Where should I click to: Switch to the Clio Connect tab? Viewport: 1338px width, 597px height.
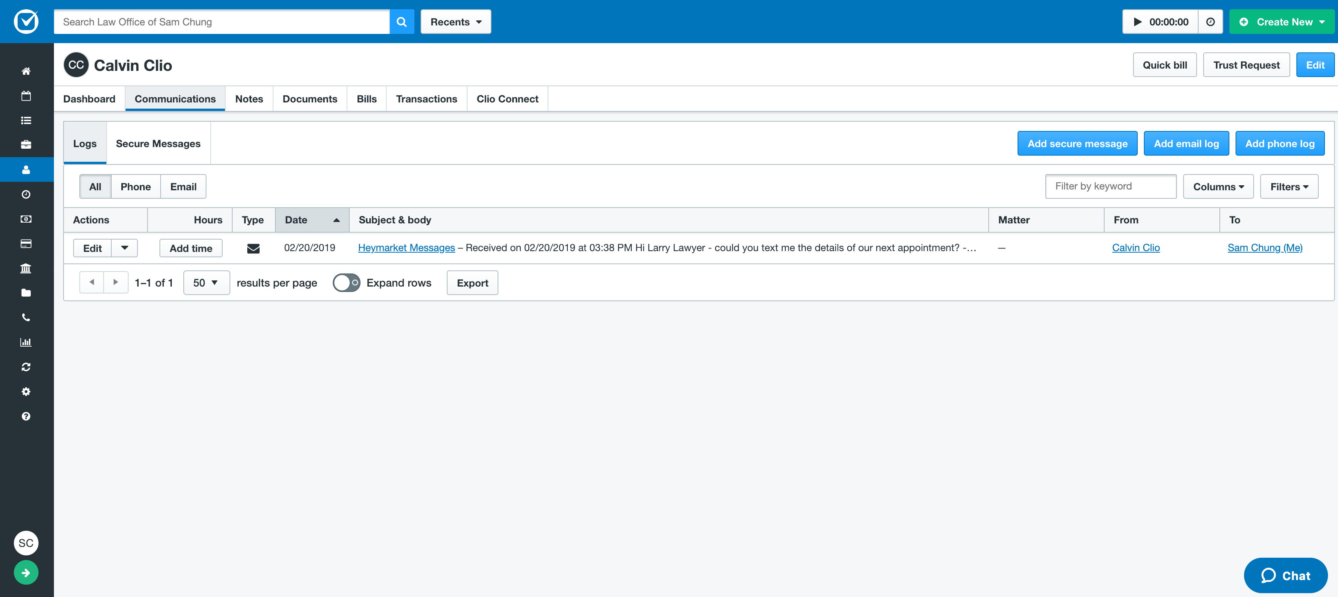508,99
